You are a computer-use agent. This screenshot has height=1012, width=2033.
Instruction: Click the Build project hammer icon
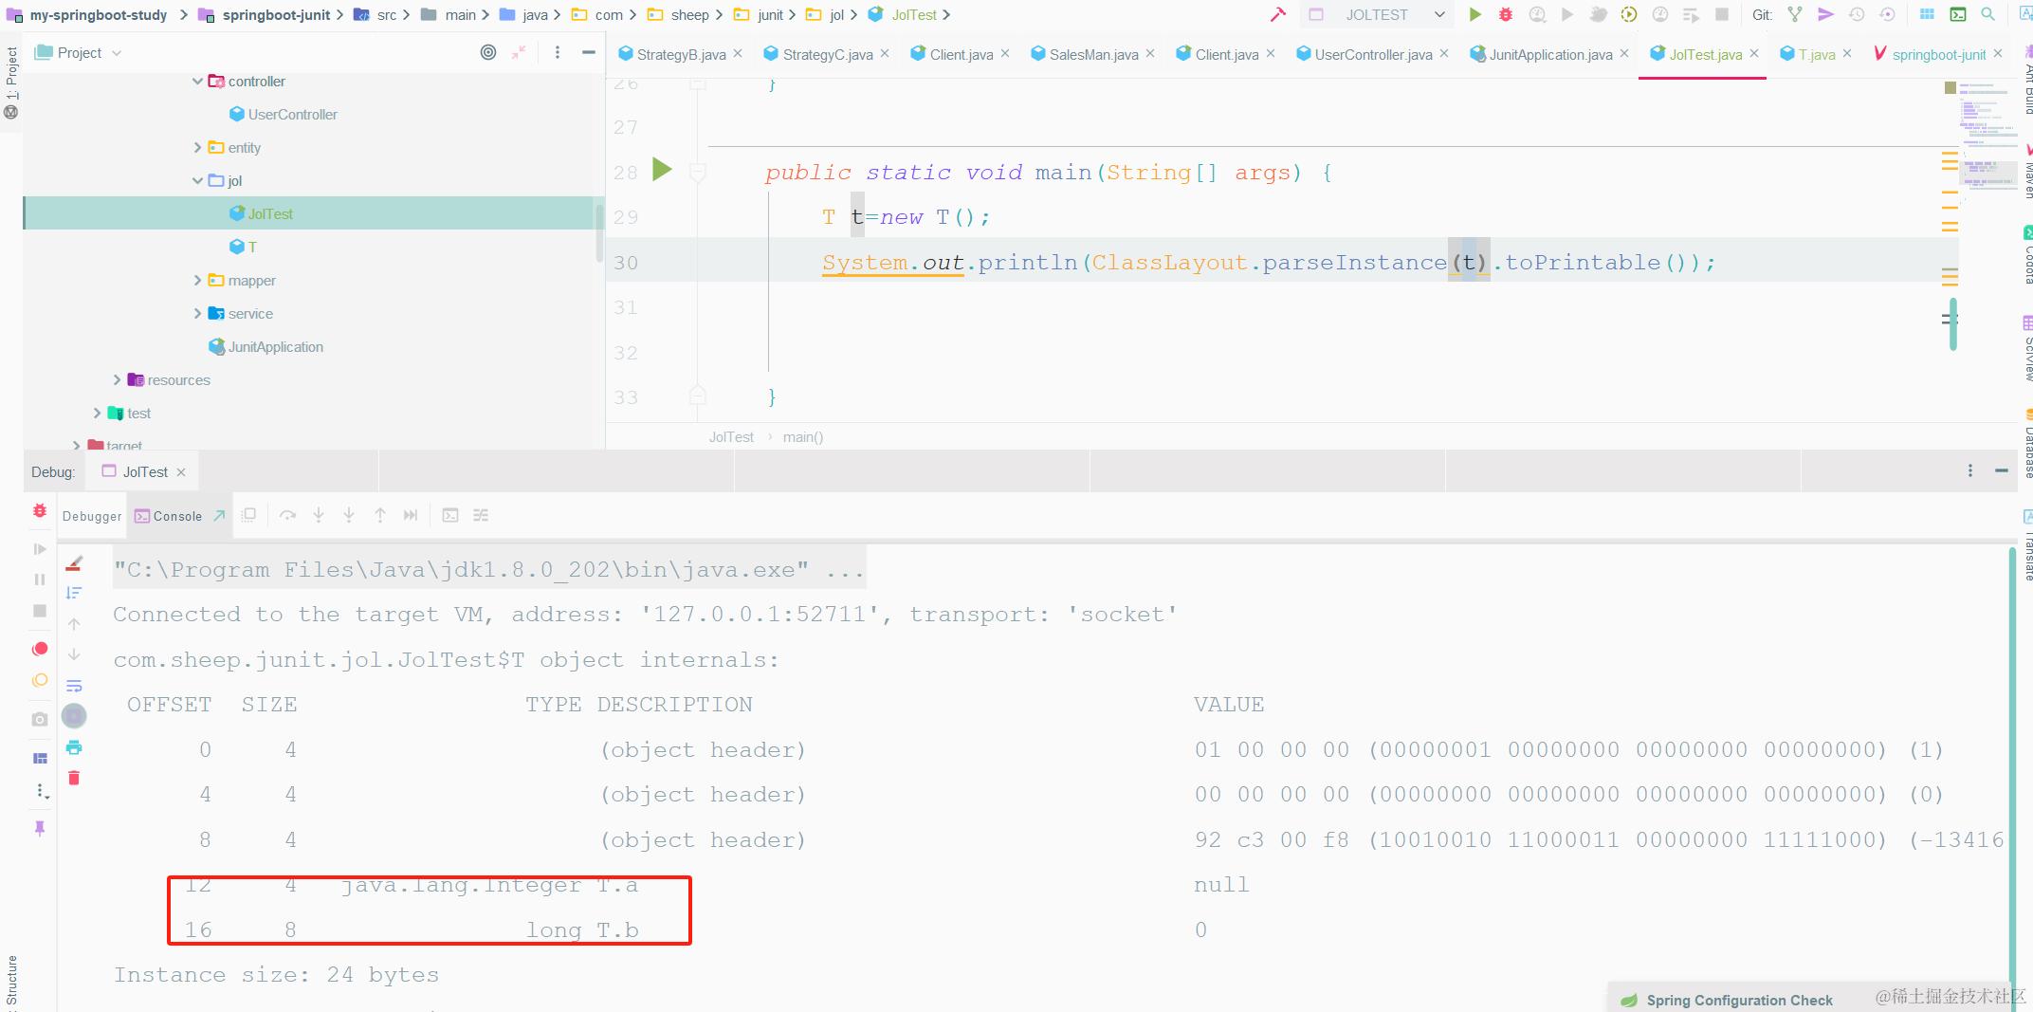[x=1278, y=14]
